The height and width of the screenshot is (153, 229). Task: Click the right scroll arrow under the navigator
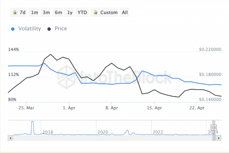point(218,138)
